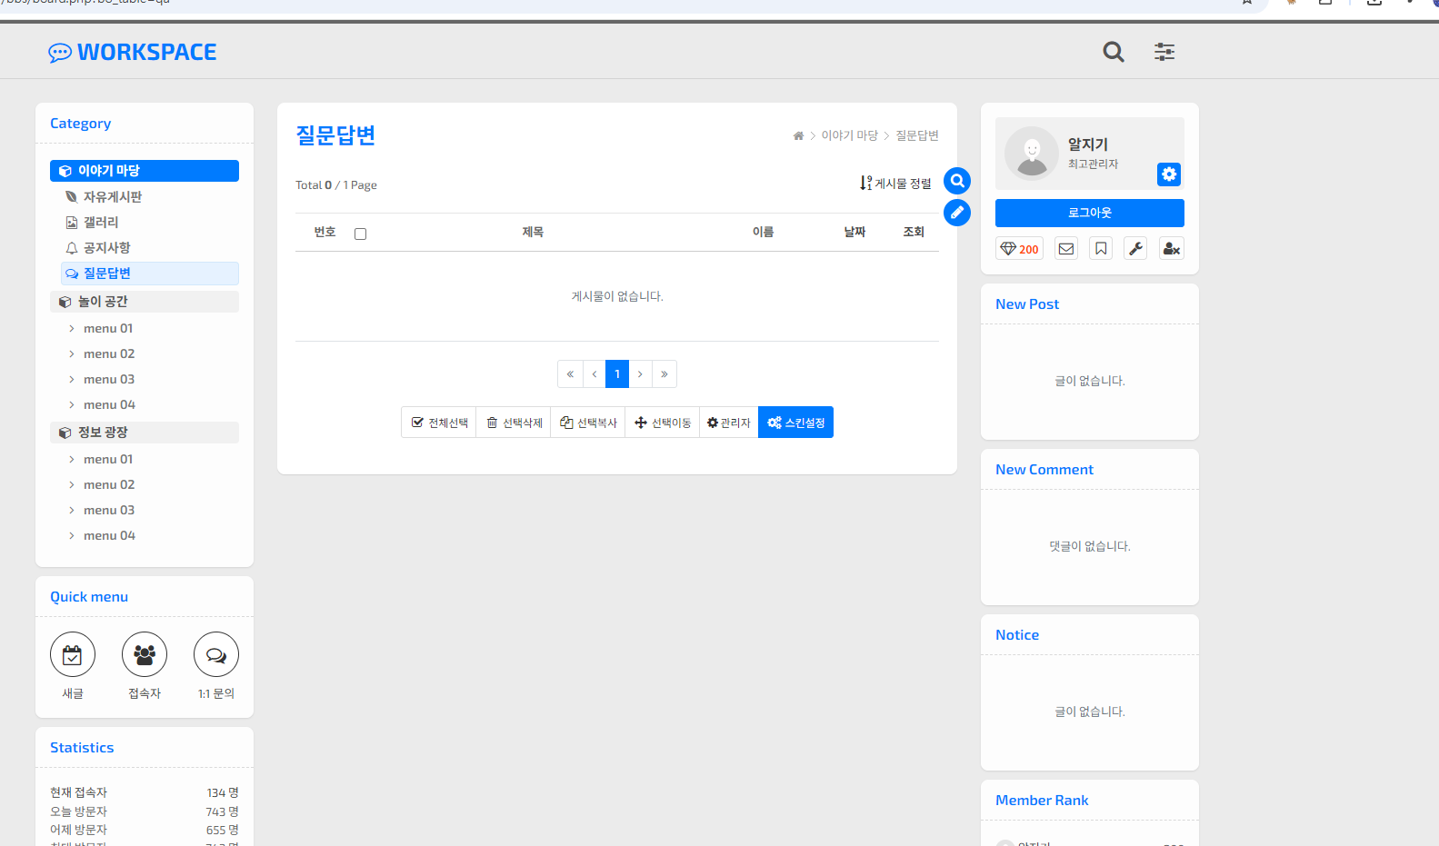Screen dimensions: 1439x846
Task: Click the 스킨설정 button
Action: click(x=795, y=423)
